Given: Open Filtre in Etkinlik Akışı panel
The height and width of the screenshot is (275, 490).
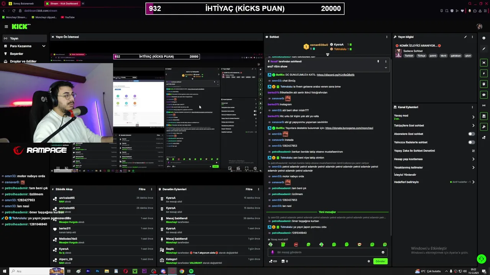Looking at the screenshot, I should [x=142, y=189].
